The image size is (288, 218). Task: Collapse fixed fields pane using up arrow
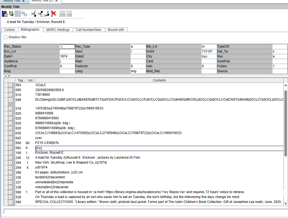point(6,76)
